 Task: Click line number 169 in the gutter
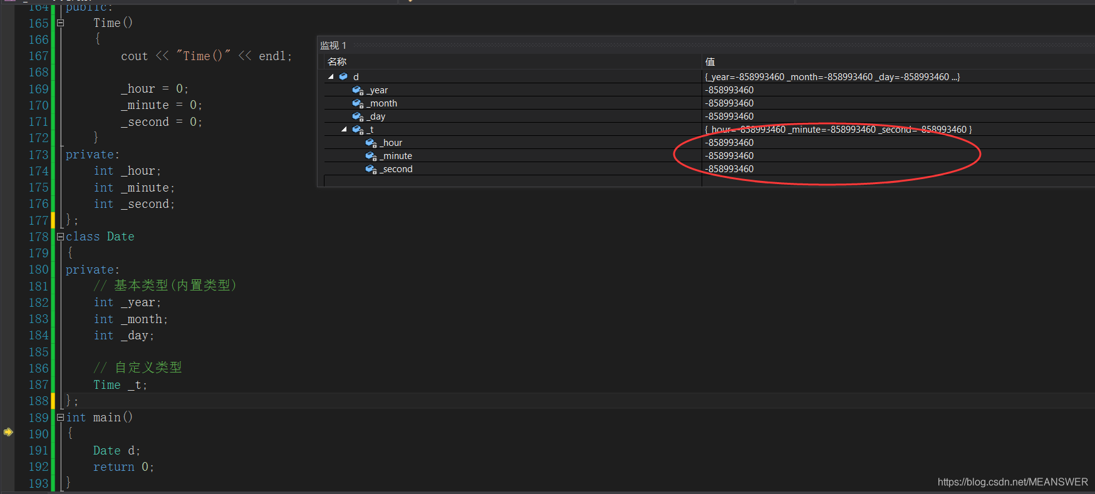point(38,89)
